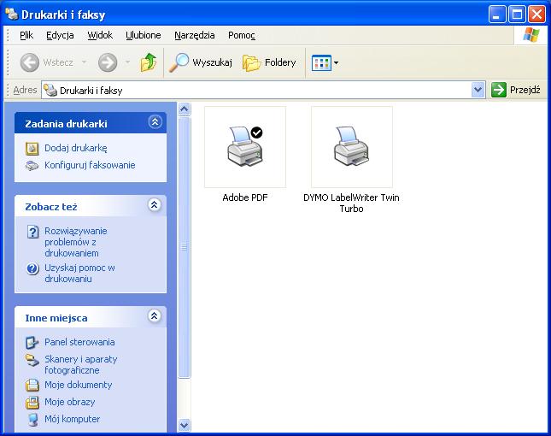Click sidebar scrollbar down arrow
551x436 pixels.
tap(185, 425)
